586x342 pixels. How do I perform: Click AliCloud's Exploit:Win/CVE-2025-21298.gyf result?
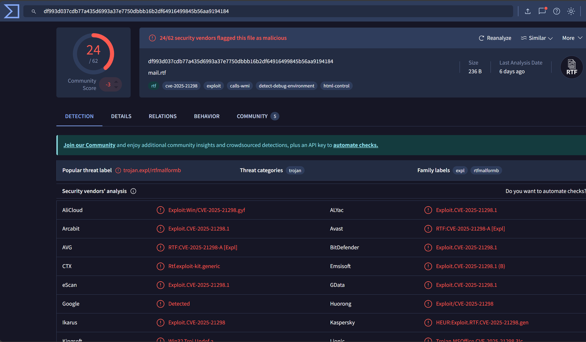tap(207, 210)
